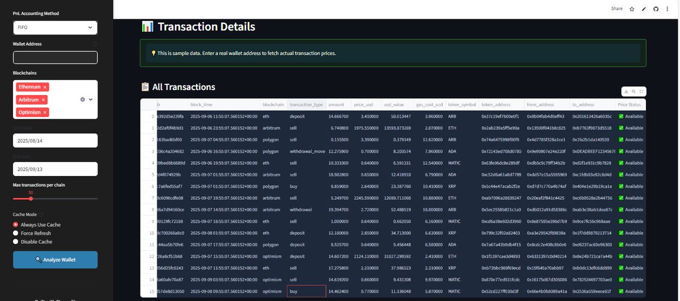680x301 pixels.
Task: Sort by the gas_cost_usd column header
Action: coord(428,105)
